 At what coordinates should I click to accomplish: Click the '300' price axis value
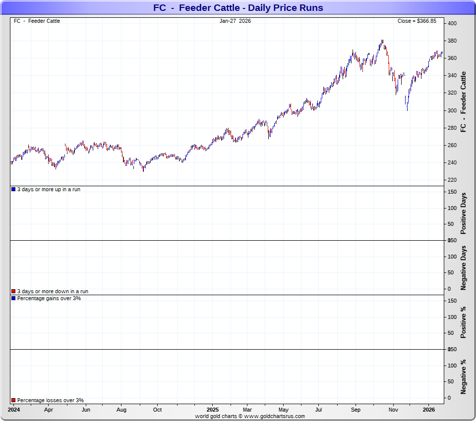[x=452, y=110]
